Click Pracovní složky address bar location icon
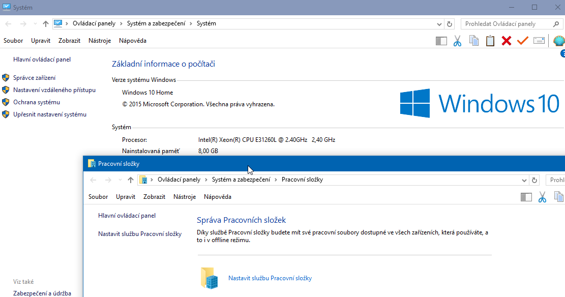The width and height of the screenshot is (565, 297). [x=143, y=180]
